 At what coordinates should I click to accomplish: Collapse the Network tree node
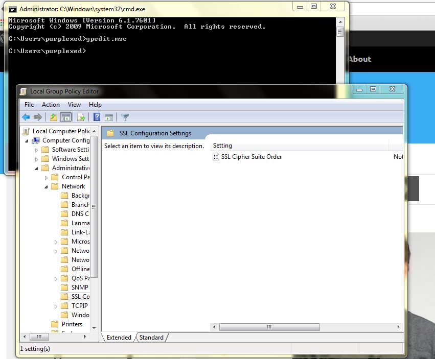tap(45, 186)
